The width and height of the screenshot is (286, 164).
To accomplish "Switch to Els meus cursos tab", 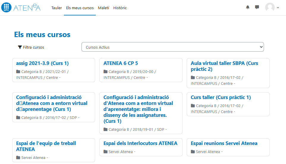I will tap(80, 8).
